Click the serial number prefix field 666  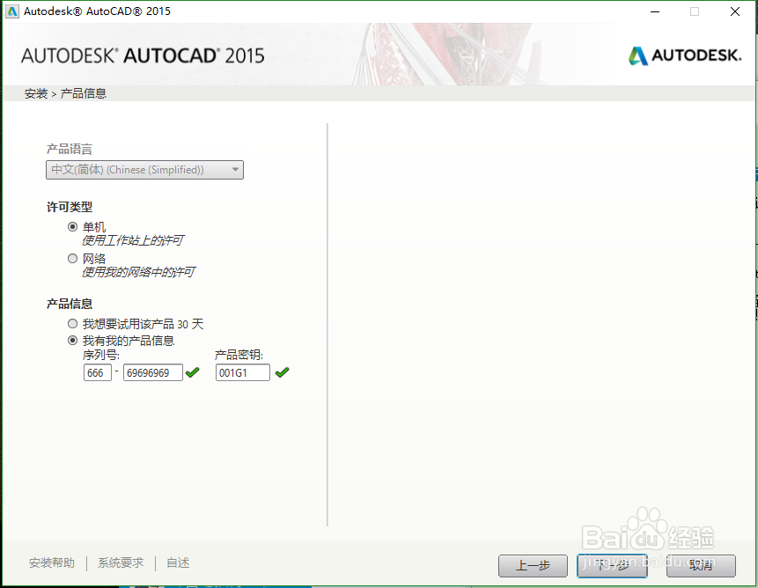coord(97,372)
